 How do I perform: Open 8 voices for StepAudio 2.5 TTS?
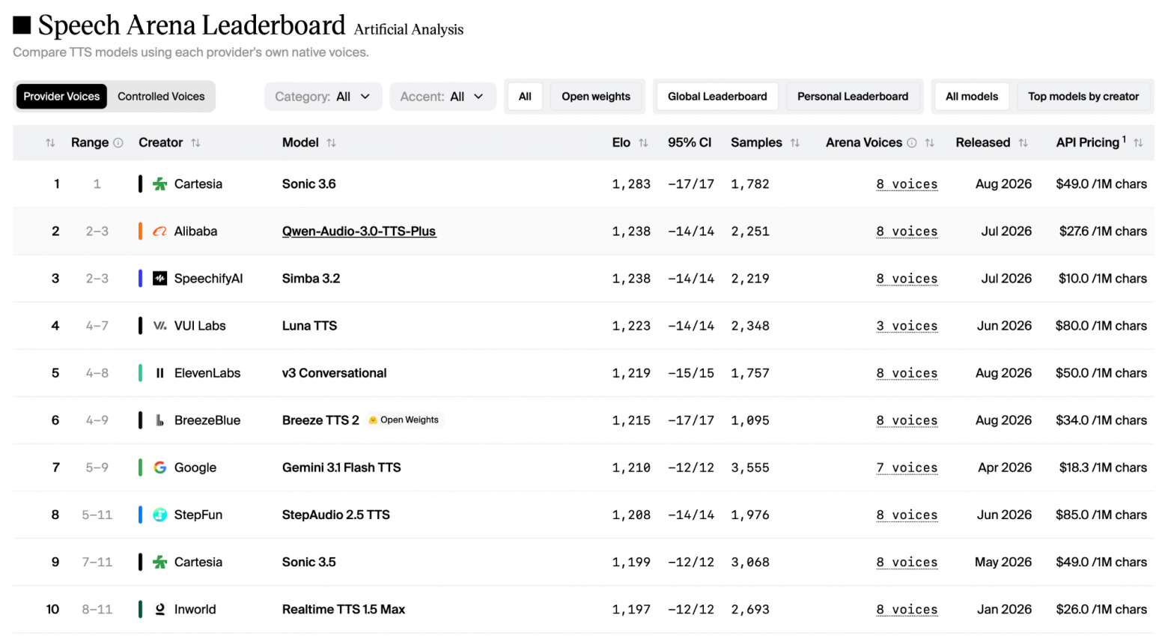pyautogui.click(x=907, y=515)
